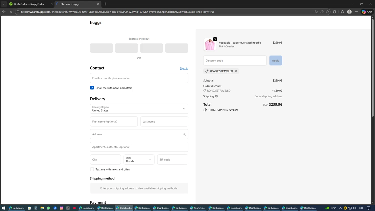Image resolution: width=375 pixels, height=211 pixels.
Task: Click the taskbar clock showing 7:33
Action: 361,208
